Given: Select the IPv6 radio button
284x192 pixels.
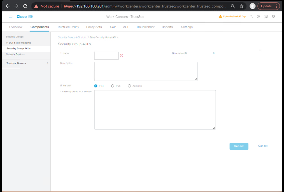Looking at the screenshot, I should tap(113, 86).
